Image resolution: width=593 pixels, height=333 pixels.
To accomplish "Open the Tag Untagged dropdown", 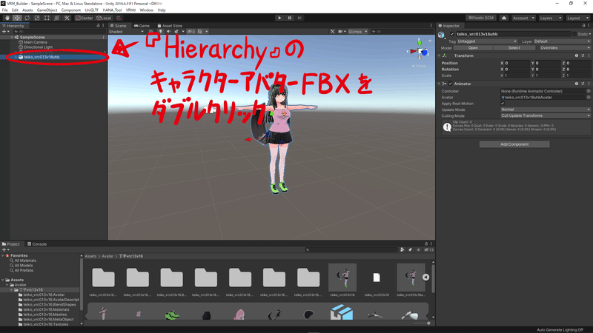I will coord(487,41).
